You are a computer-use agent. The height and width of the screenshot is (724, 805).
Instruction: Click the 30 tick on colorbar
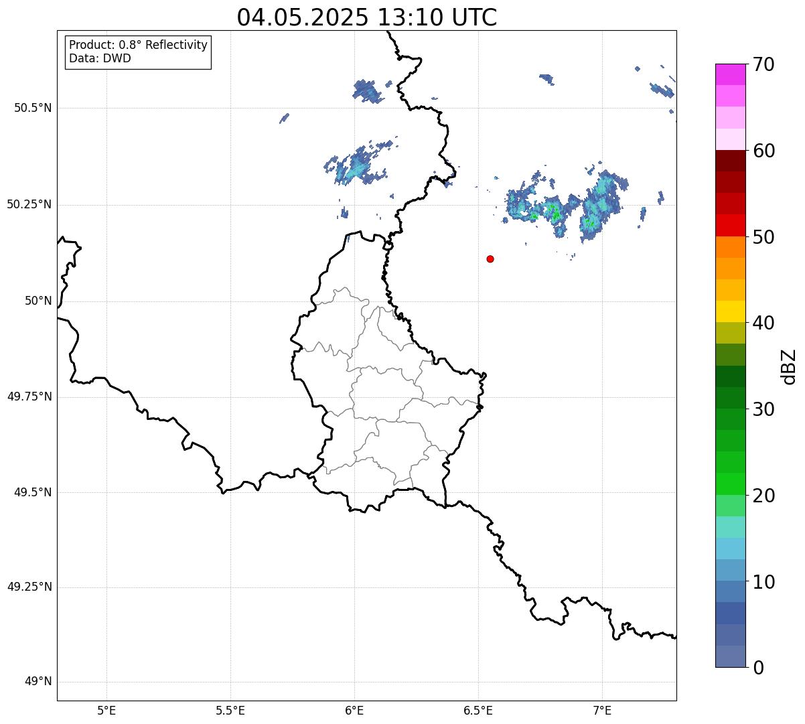point(763,409)
